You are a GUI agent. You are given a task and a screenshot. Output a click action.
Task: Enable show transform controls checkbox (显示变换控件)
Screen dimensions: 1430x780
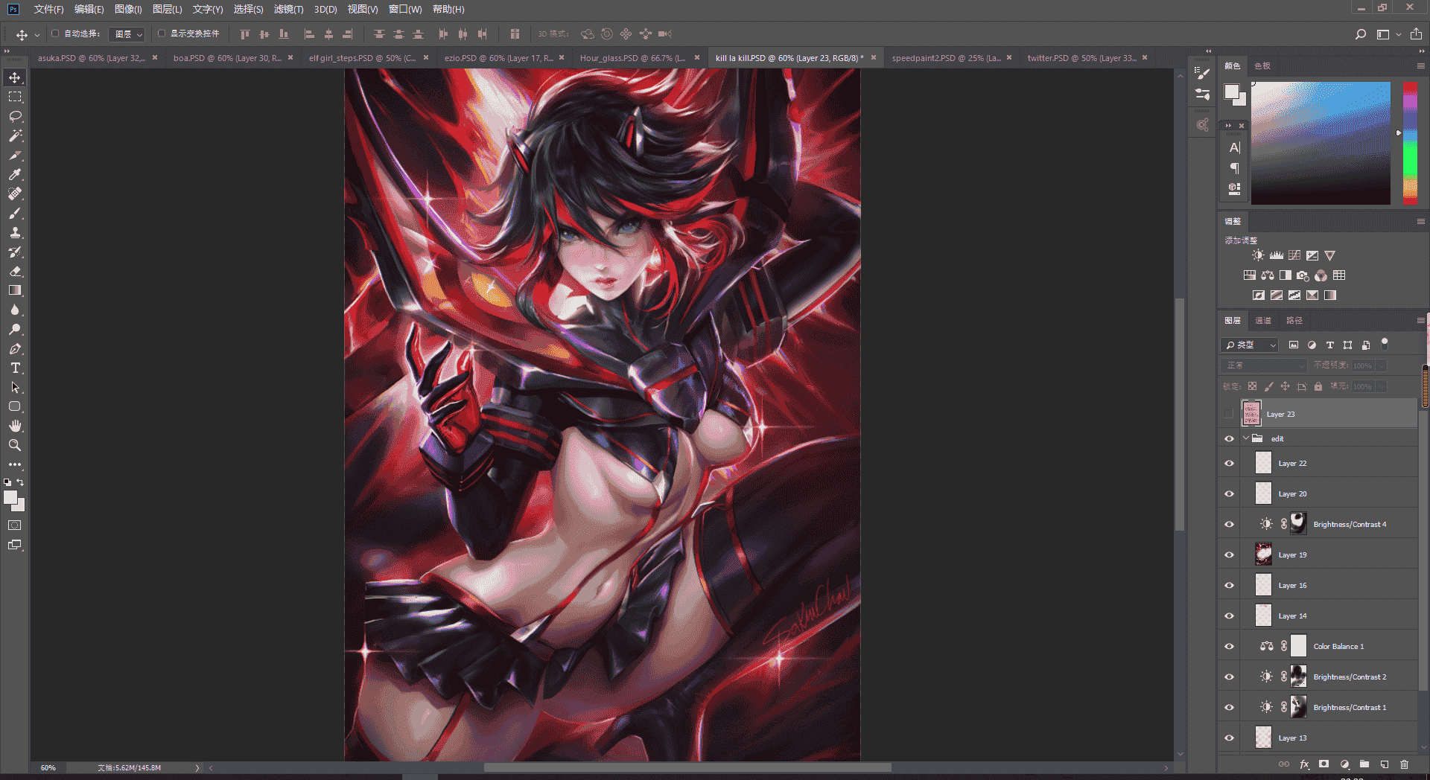pos(162,33)
